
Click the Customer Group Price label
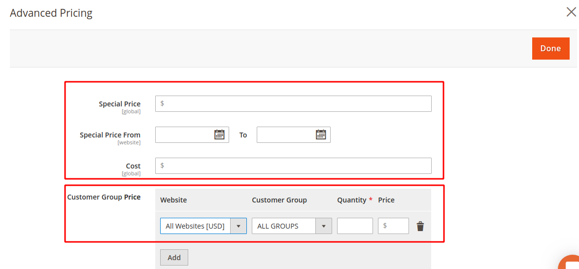104,197
